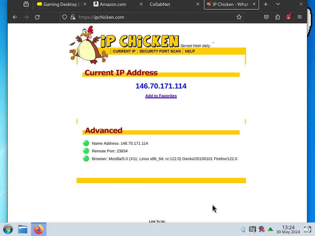315x236 pixels.
Task: Open the Extensions puzzle-piece icon
Action: tap(278, 17)
